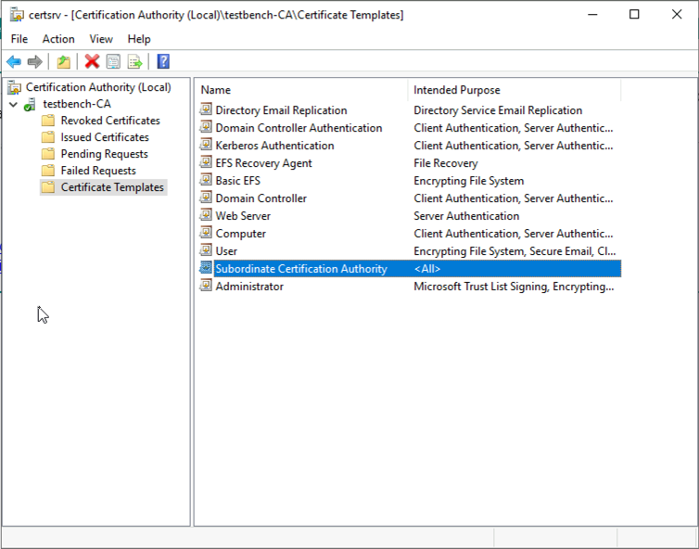This screenshot has height=549, width=699.
Task: Click the Back arrow toolbar icon
Action: [x=14, y=61]
